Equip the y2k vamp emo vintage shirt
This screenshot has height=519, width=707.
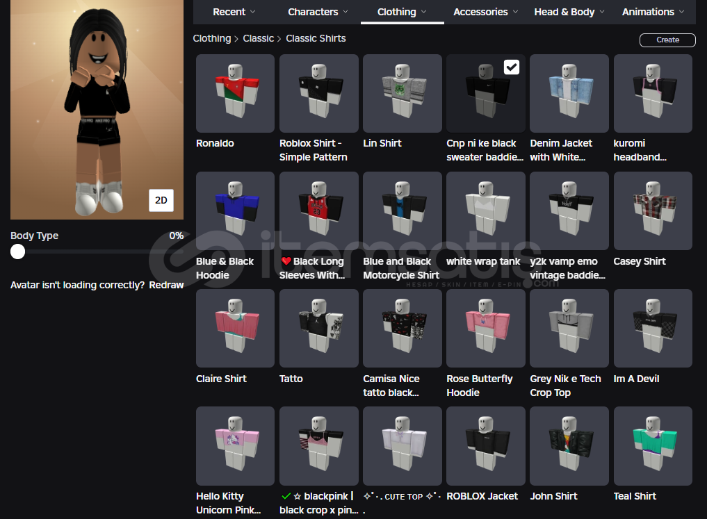[x=569, y=211]
